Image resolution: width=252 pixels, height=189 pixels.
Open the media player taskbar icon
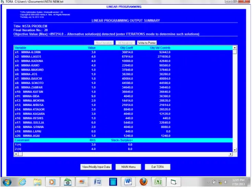click(x=52, y=182)
